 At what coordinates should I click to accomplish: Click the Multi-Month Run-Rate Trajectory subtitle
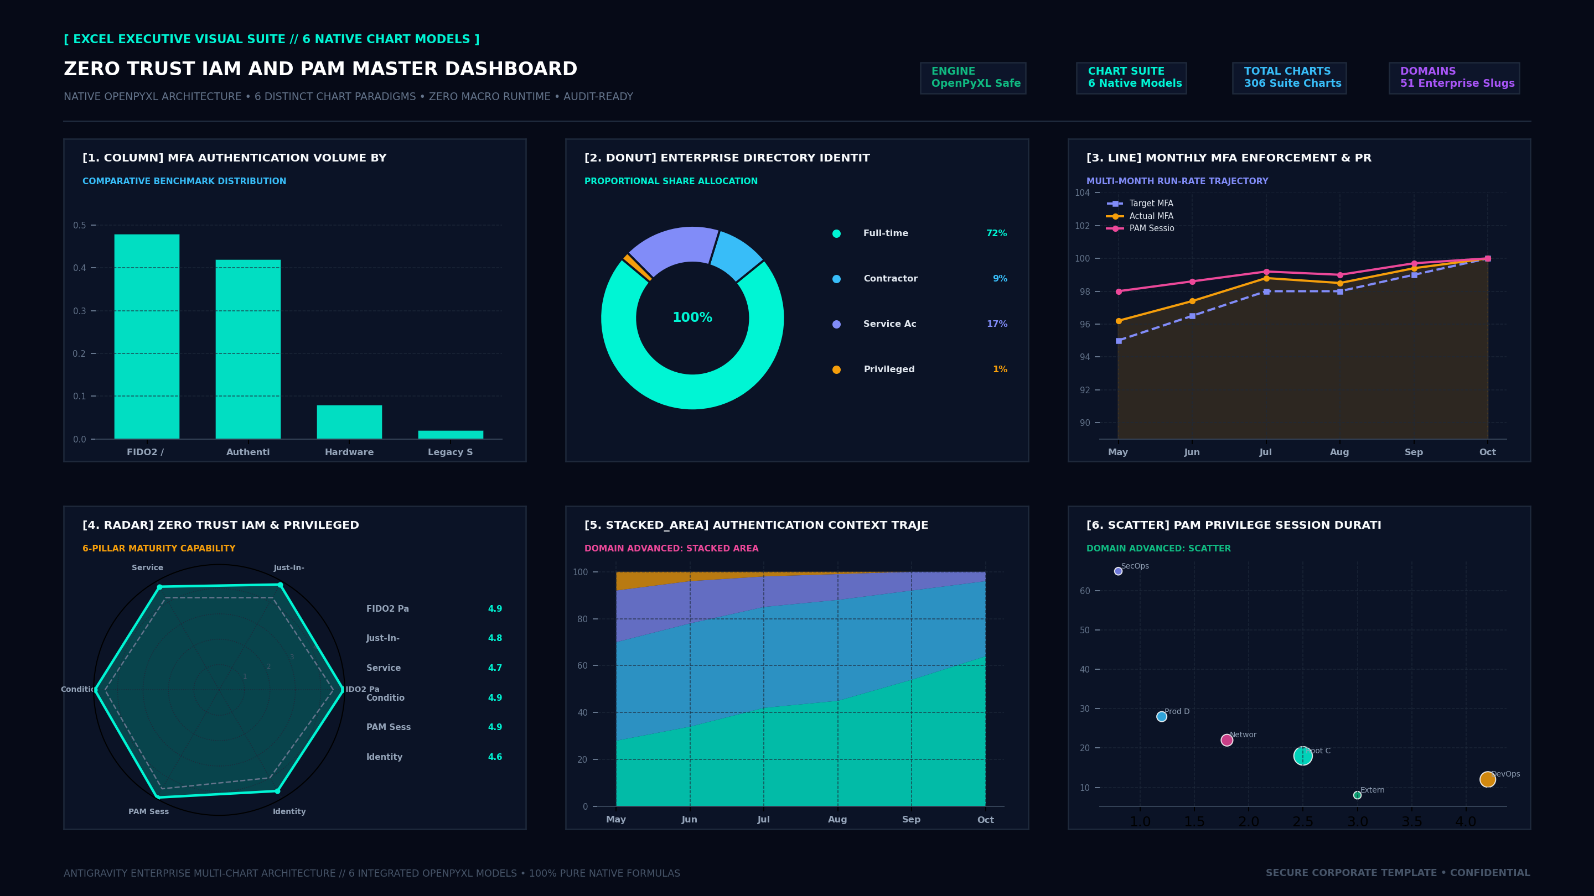(1177, 181)
